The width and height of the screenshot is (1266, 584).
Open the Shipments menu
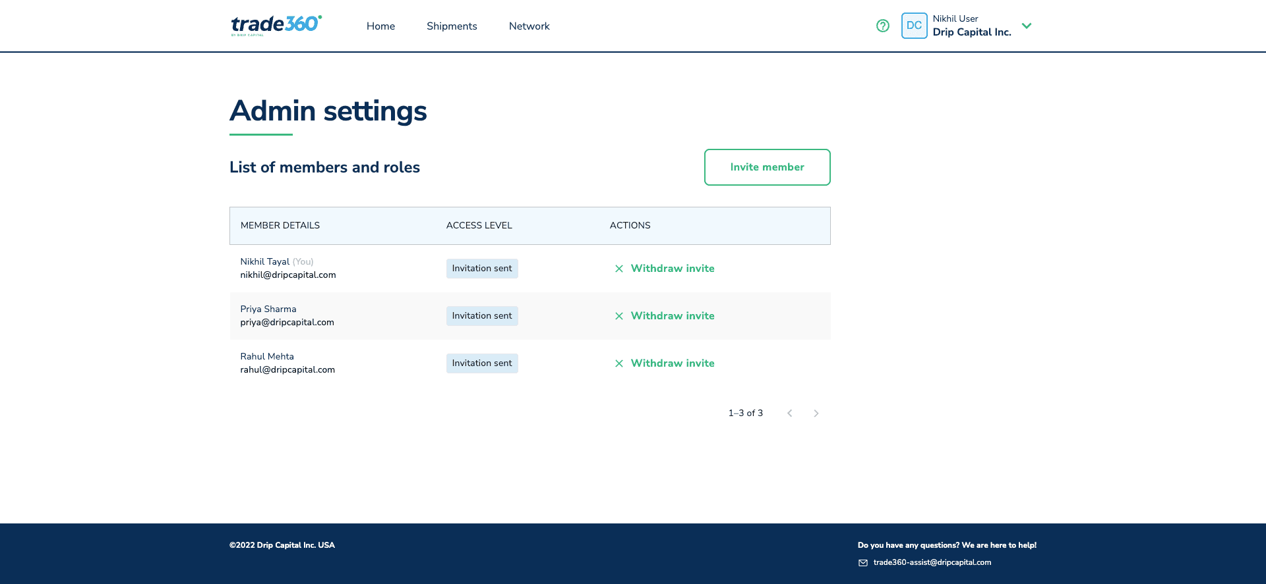[x=452, y=26]
